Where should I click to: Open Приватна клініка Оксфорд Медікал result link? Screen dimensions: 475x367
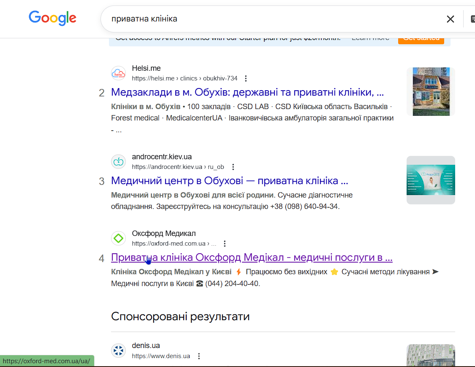(x=252, y=257)
